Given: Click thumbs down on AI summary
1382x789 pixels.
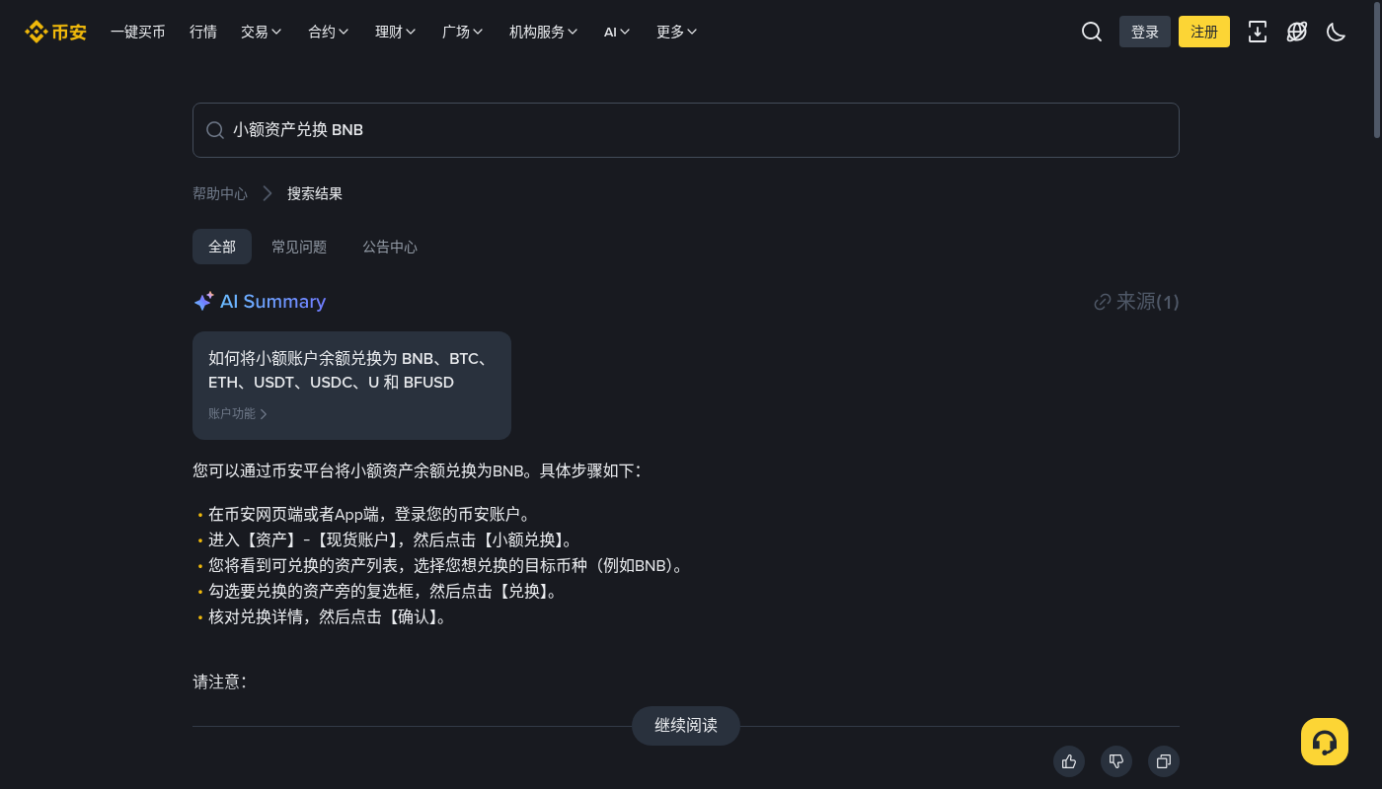Looking at the screenshot, I should pos(1116,761).
